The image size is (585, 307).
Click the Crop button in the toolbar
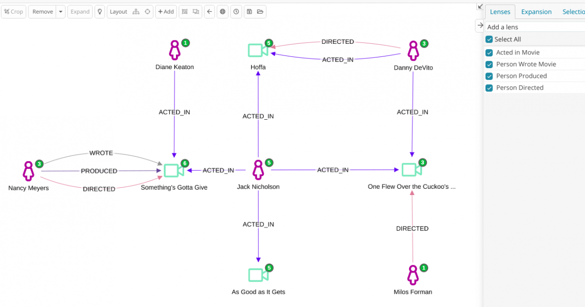(x=14, y=12)
